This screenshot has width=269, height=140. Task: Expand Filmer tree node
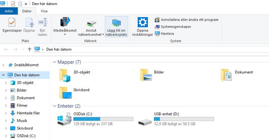click(x=6, y=105)
